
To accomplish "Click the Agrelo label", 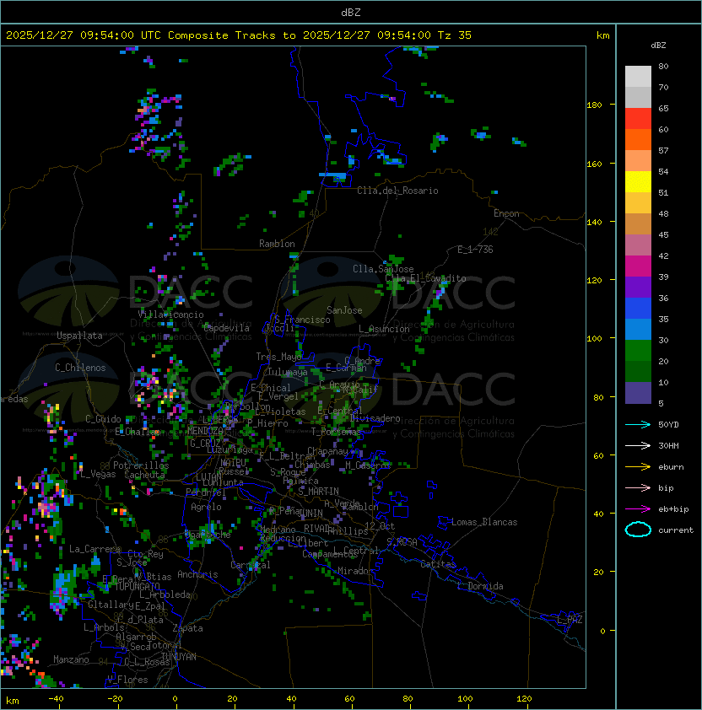I will (x=206, y=507).
